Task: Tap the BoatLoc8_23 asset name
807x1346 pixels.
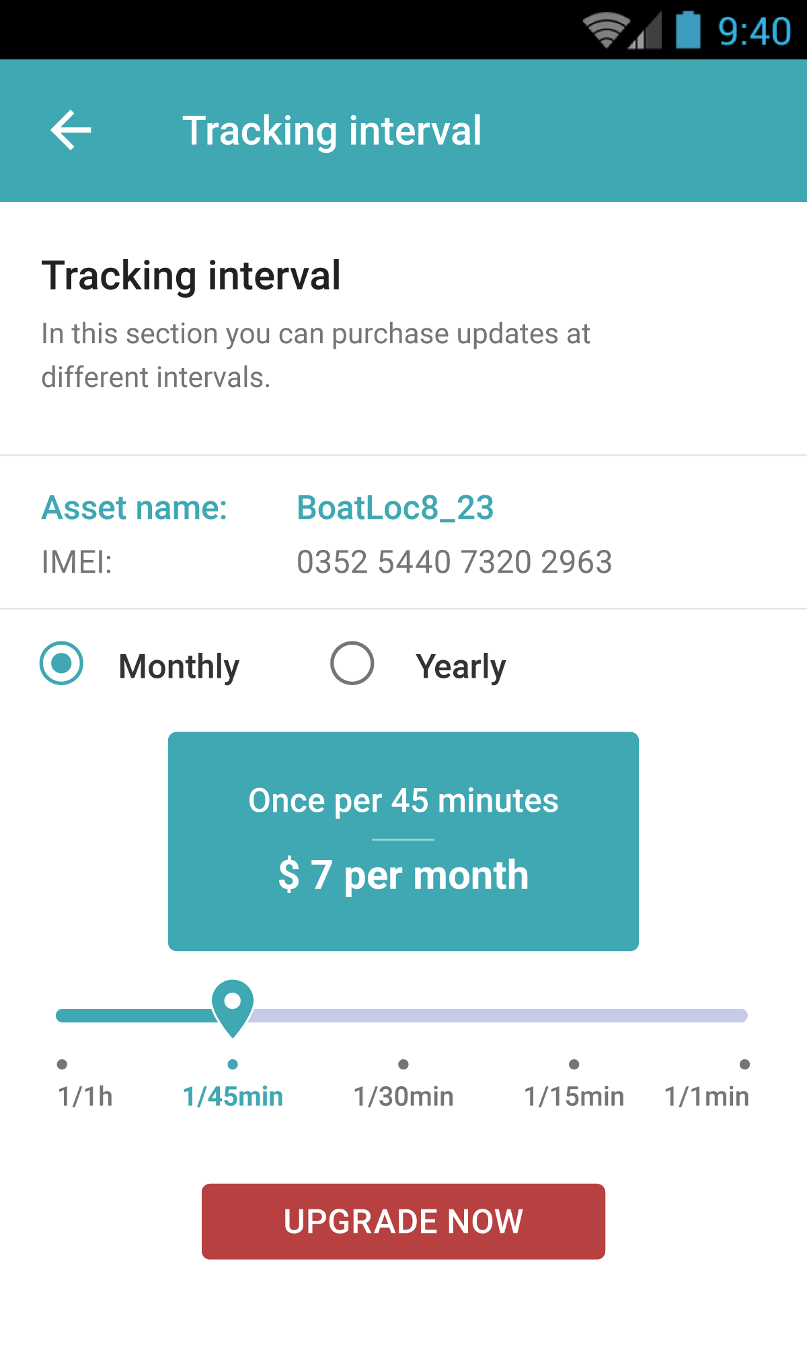Action: tap(395, 507)
